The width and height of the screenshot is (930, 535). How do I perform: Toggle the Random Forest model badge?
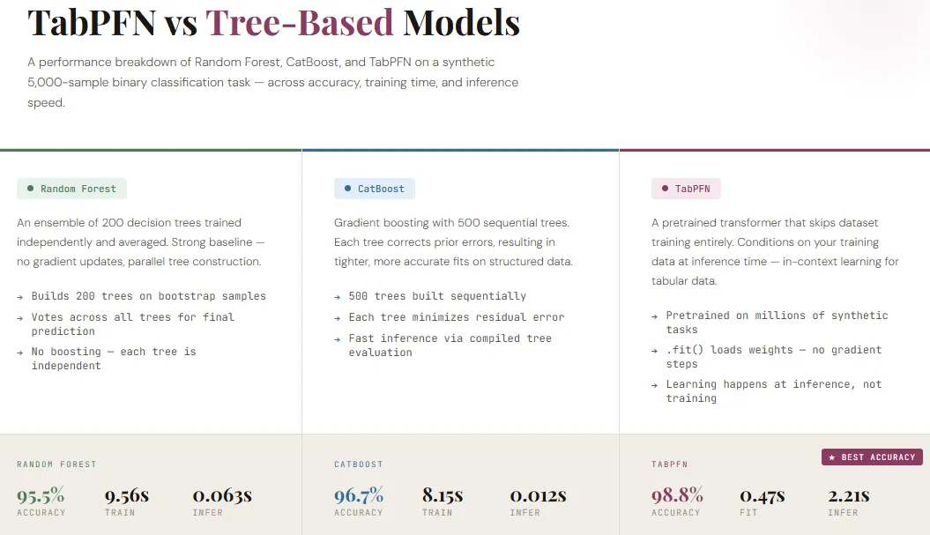pos(71,188)
